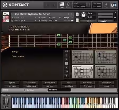Toggle USE slot 4
This screenshot has width=119, height=110.
coord(67,67)
